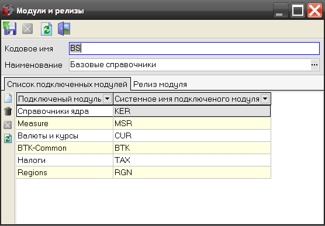Select the Measure module row
This screenshot has height=226, width=325.
tap(143, 123)
